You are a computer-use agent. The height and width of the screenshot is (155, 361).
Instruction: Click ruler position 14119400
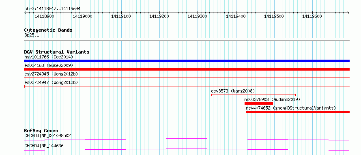coord(236,16)
